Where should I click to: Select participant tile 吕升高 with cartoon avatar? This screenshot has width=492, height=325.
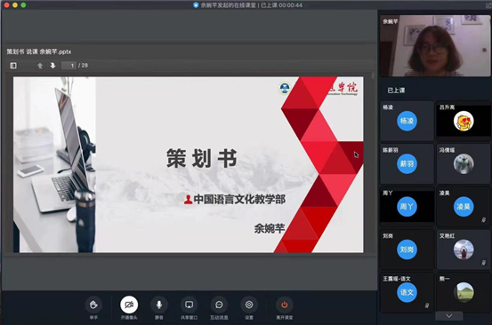pyautogui.click(x=464, y=121)
